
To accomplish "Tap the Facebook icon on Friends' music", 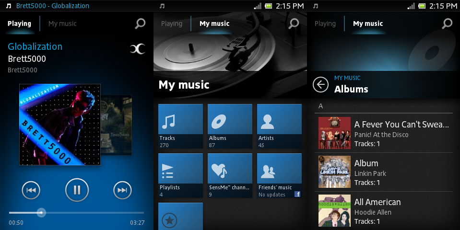I will [x=297, y=194].
